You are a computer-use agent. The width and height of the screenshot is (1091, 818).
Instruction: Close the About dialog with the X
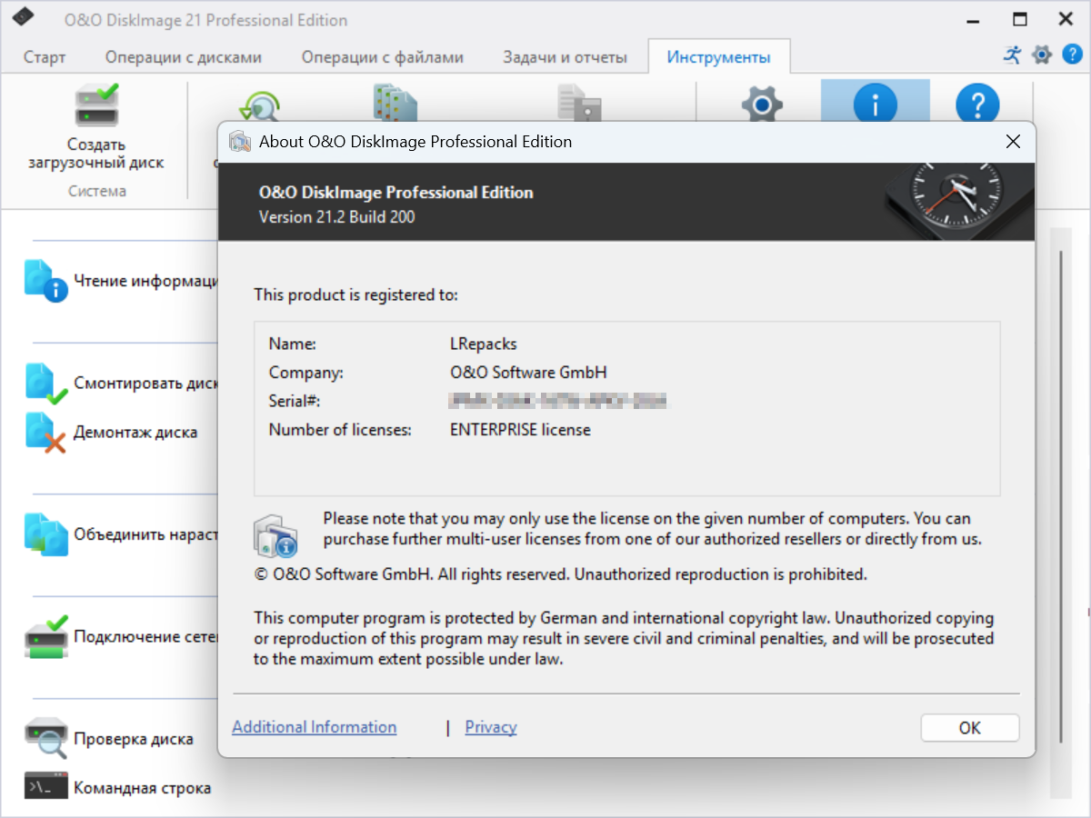(x=1013, y=141)
